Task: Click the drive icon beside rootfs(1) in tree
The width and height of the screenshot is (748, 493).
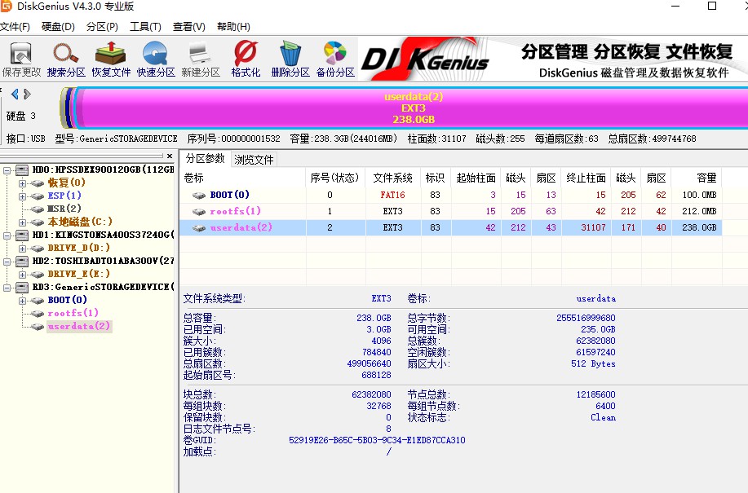Action: point(38,314)
